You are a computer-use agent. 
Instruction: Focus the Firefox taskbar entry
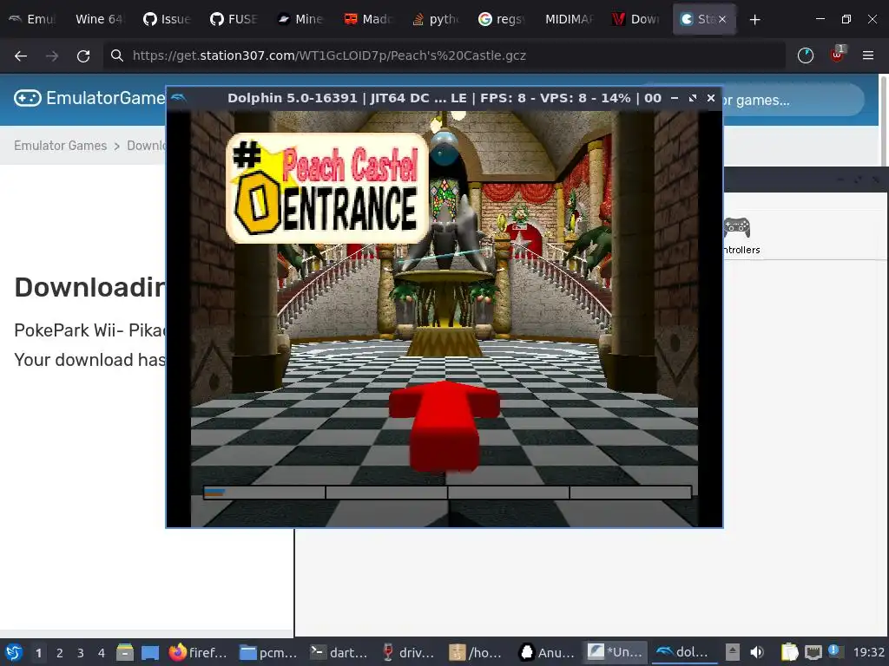pos(198,652)
